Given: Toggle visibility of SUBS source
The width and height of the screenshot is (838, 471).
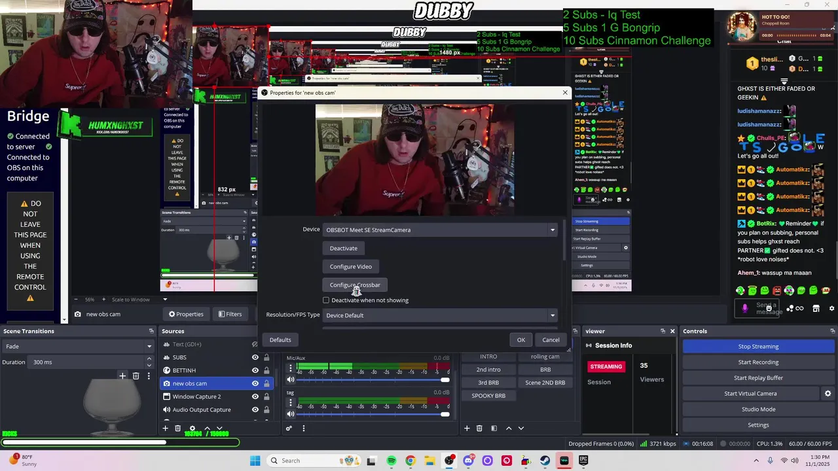Looking at the screenshot, I should pos(255,357).
